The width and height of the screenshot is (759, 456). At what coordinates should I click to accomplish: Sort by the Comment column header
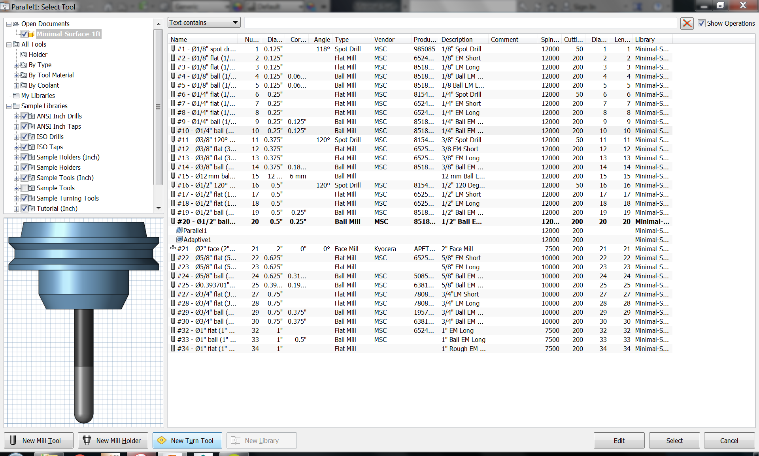513,39
